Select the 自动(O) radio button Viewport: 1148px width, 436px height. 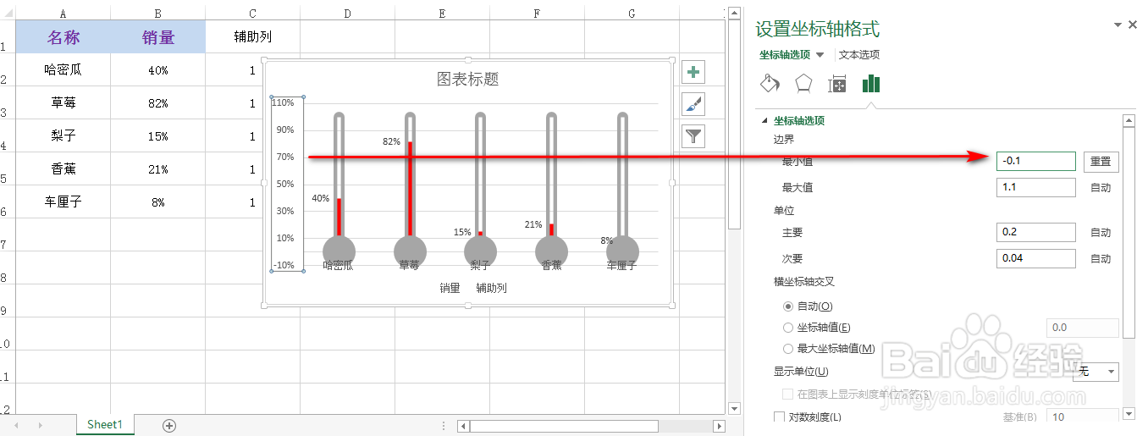788,306
